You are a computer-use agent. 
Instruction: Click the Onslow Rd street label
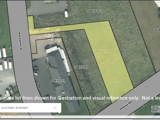(x=126, y=105)
